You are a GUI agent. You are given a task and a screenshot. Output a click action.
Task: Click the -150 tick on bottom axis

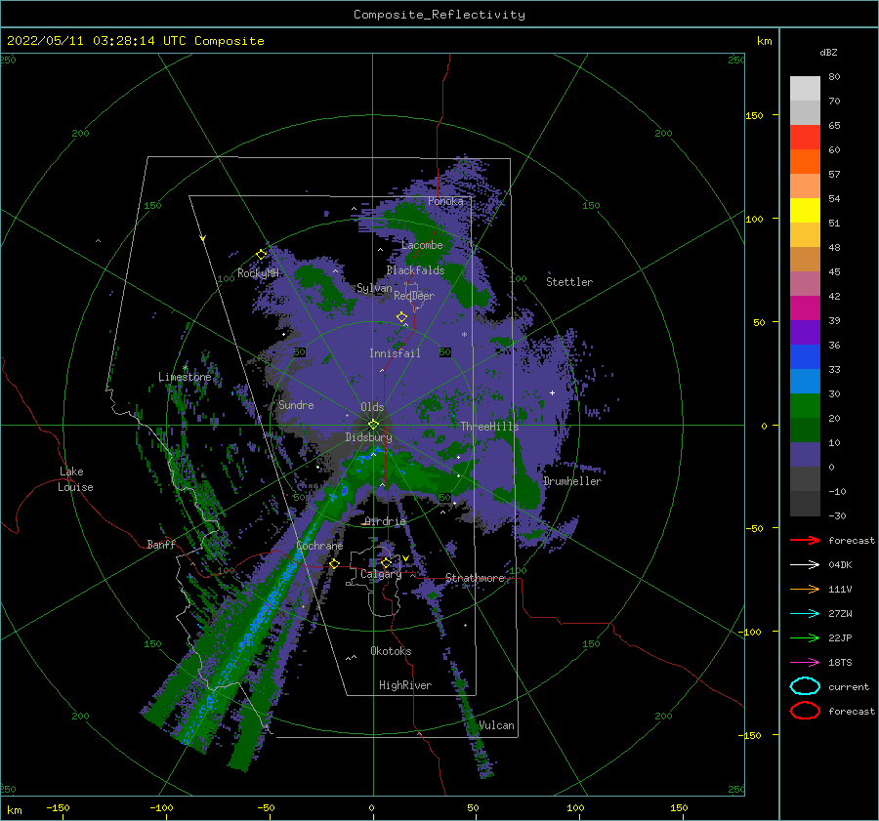pyautogui.click(x=58, y=807)
